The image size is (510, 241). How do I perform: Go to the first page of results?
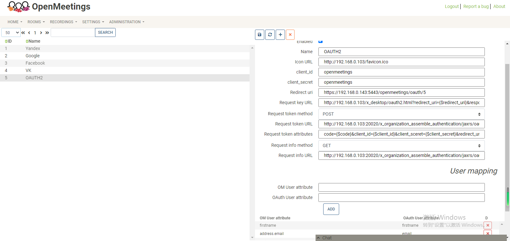23,33
